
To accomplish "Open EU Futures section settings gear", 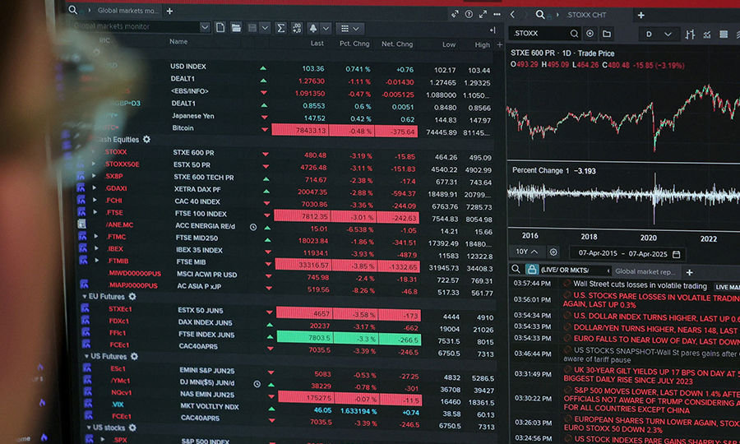I will (x=132, y=296).
